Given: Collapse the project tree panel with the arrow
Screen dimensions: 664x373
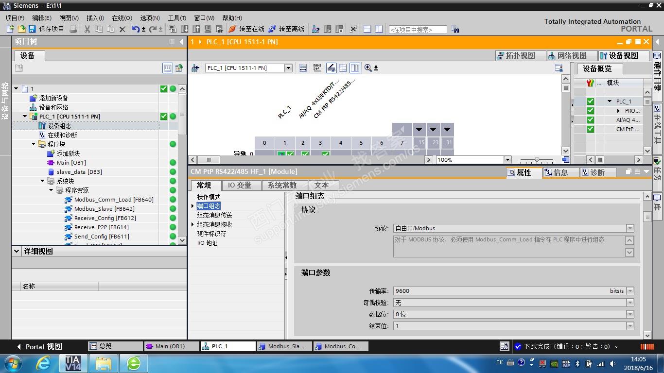Looking at the screenshot, I should click(181, 42).
